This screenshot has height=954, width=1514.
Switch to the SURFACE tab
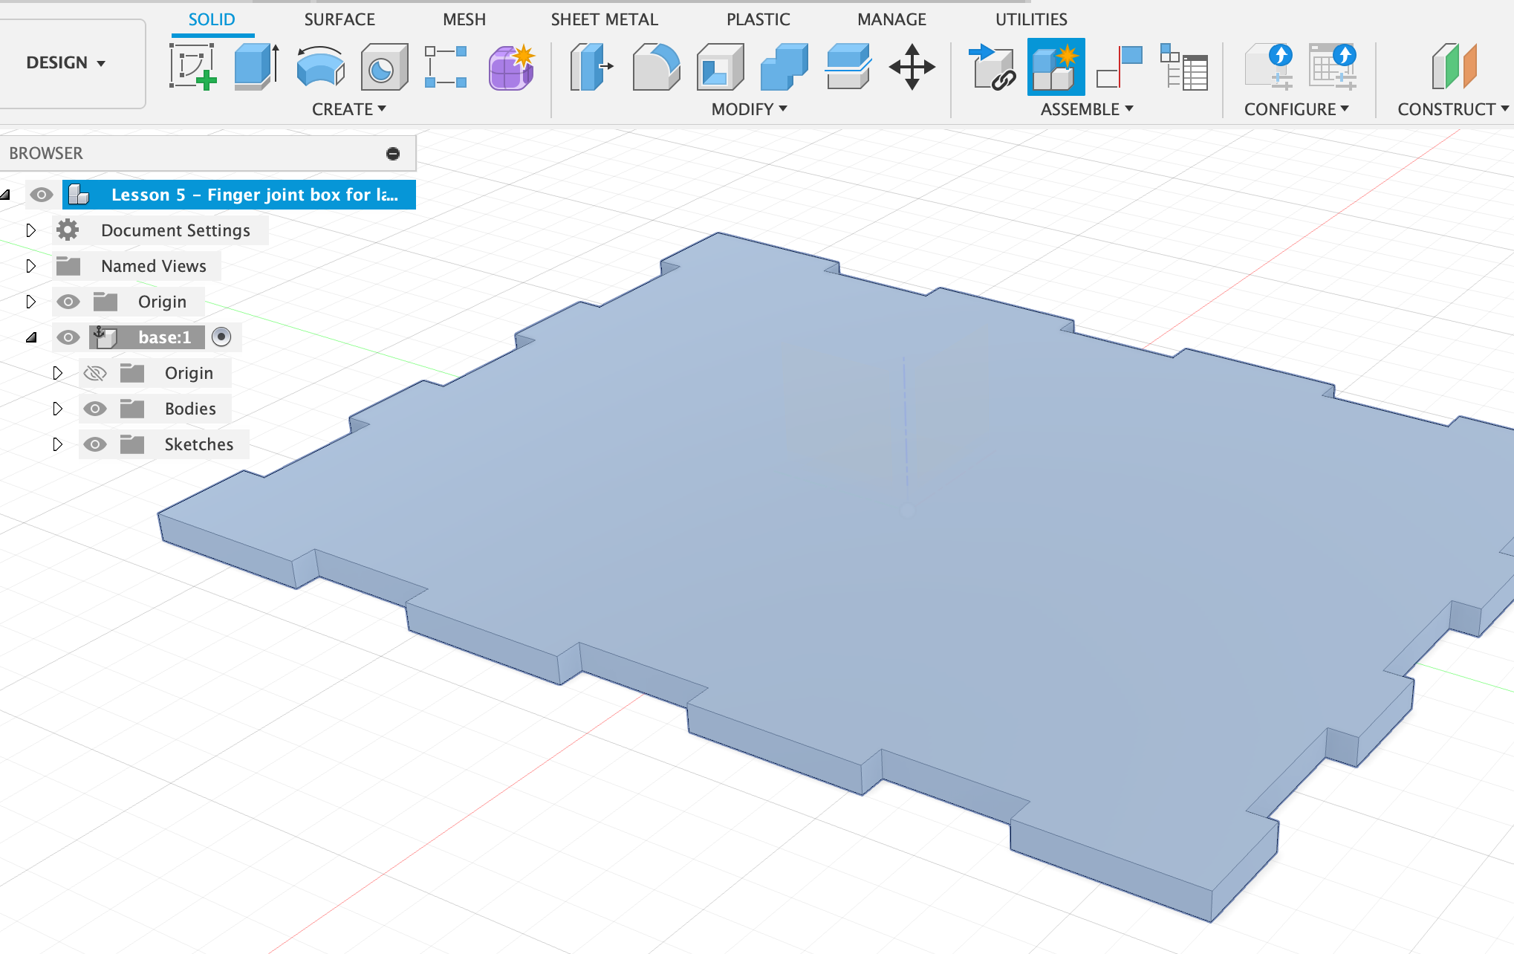click(339, 19)
